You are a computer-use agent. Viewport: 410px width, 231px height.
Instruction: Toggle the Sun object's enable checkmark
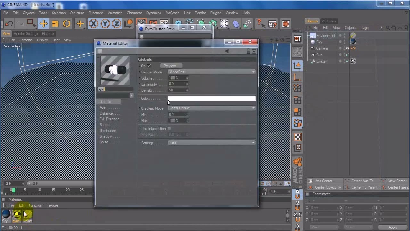[x=348, y=55]
